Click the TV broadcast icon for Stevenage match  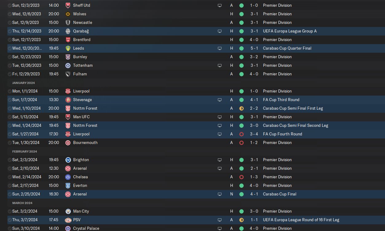(219, 100)
